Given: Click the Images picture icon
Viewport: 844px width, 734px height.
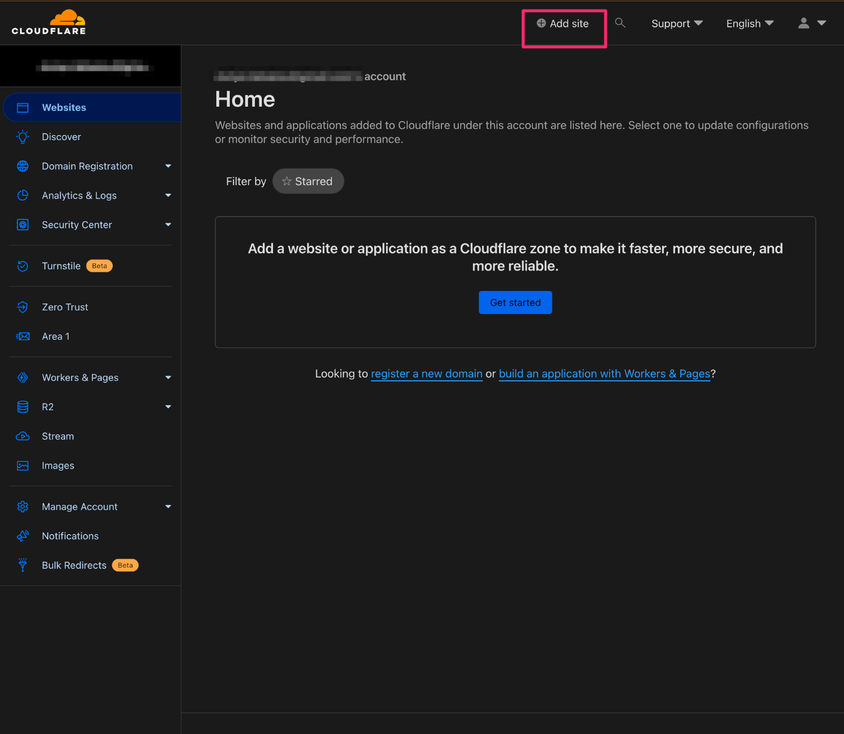Looking at the screenshot, I should pyautogui.click(x=23, y=466).
